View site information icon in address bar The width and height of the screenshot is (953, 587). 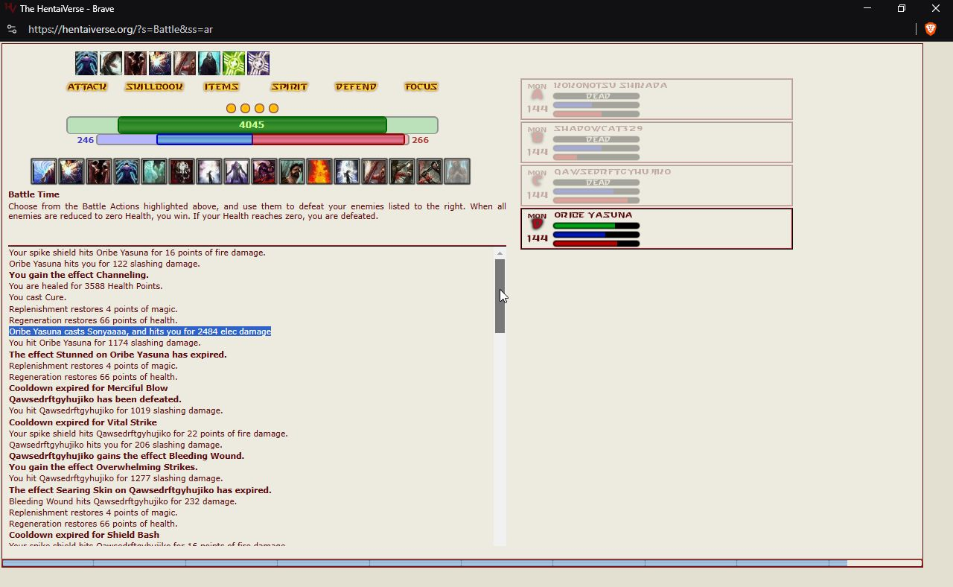(x=11, y=29)
